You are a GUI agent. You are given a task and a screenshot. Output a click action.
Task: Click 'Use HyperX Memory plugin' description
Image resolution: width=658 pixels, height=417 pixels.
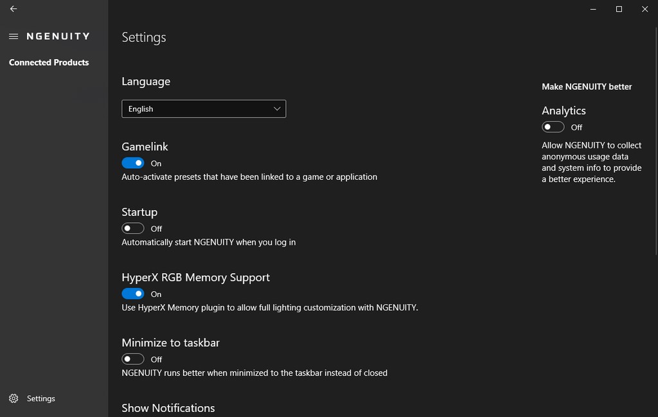(270, 308)
